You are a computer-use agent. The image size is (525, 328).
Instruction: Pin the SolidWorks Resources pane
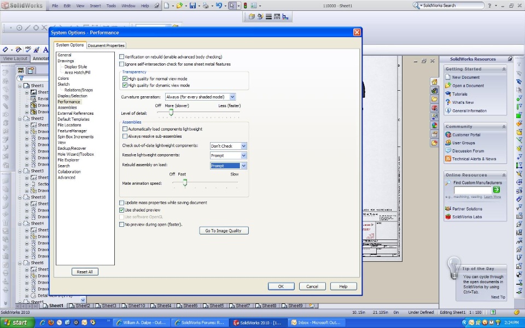pos(510,59)
